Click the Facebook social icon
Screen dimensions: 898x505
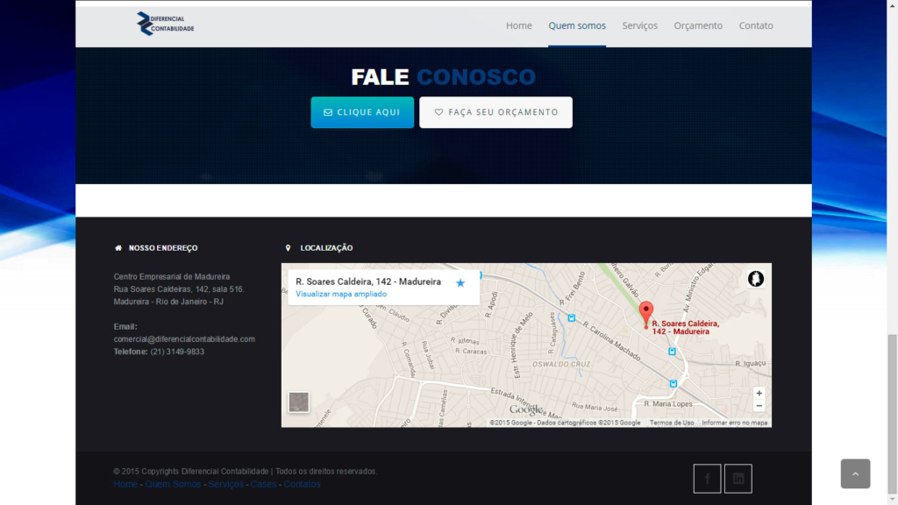click(707, 479)
